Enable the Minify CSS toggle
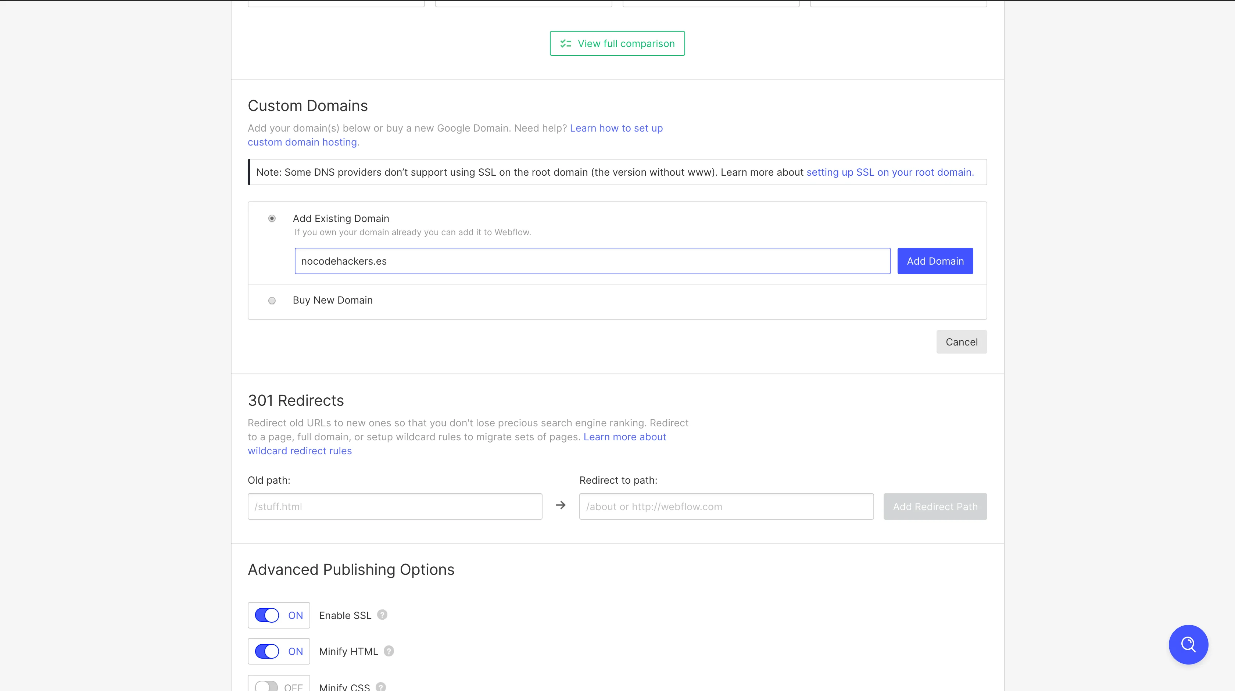The height and width of the screenshot is (691, 1235). 266,686
